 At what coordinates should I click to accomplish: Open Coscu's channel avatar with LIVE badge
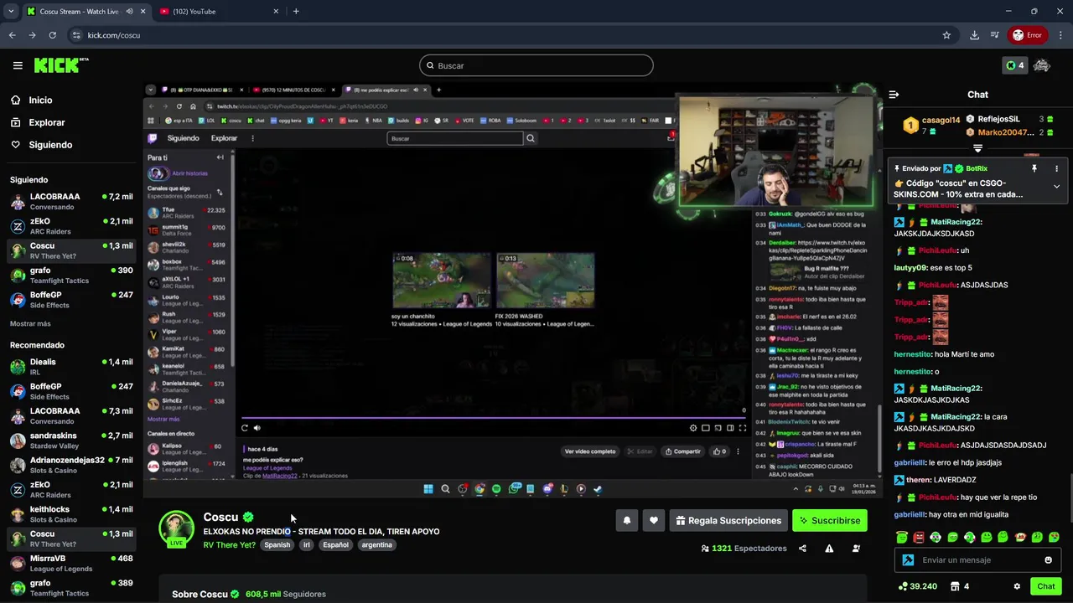click(x=177, y=529)
